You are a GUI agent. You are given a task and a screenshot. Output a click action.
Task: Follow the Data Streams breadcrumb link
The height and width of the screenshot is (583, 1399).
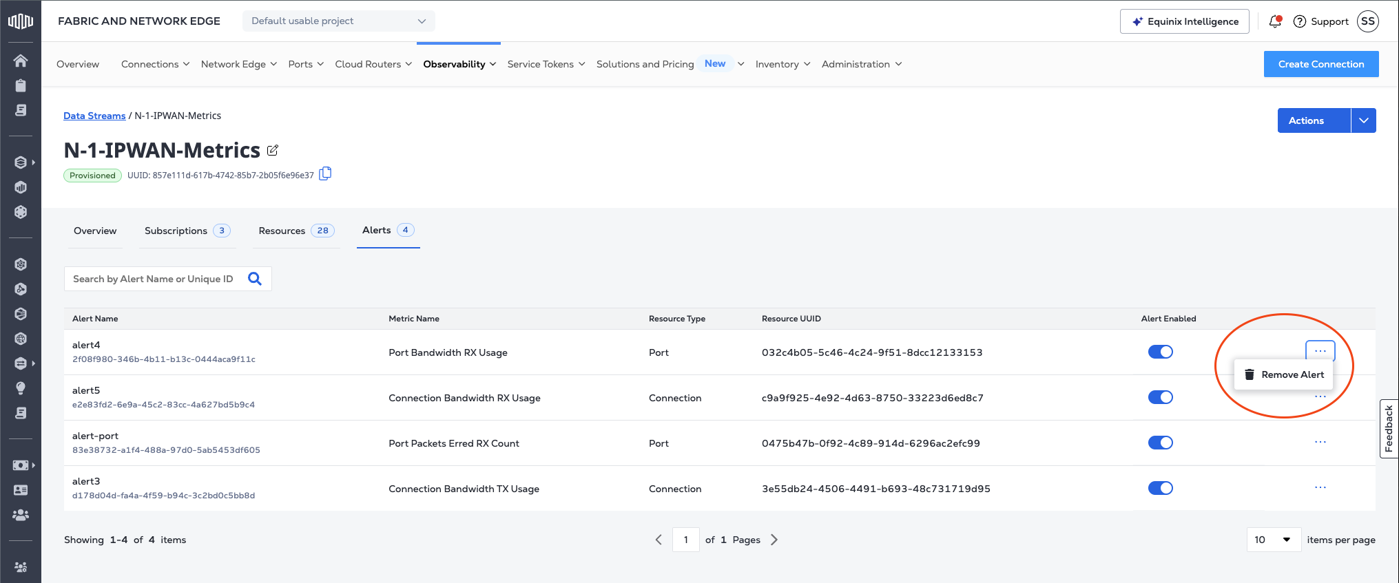point(94,116)
